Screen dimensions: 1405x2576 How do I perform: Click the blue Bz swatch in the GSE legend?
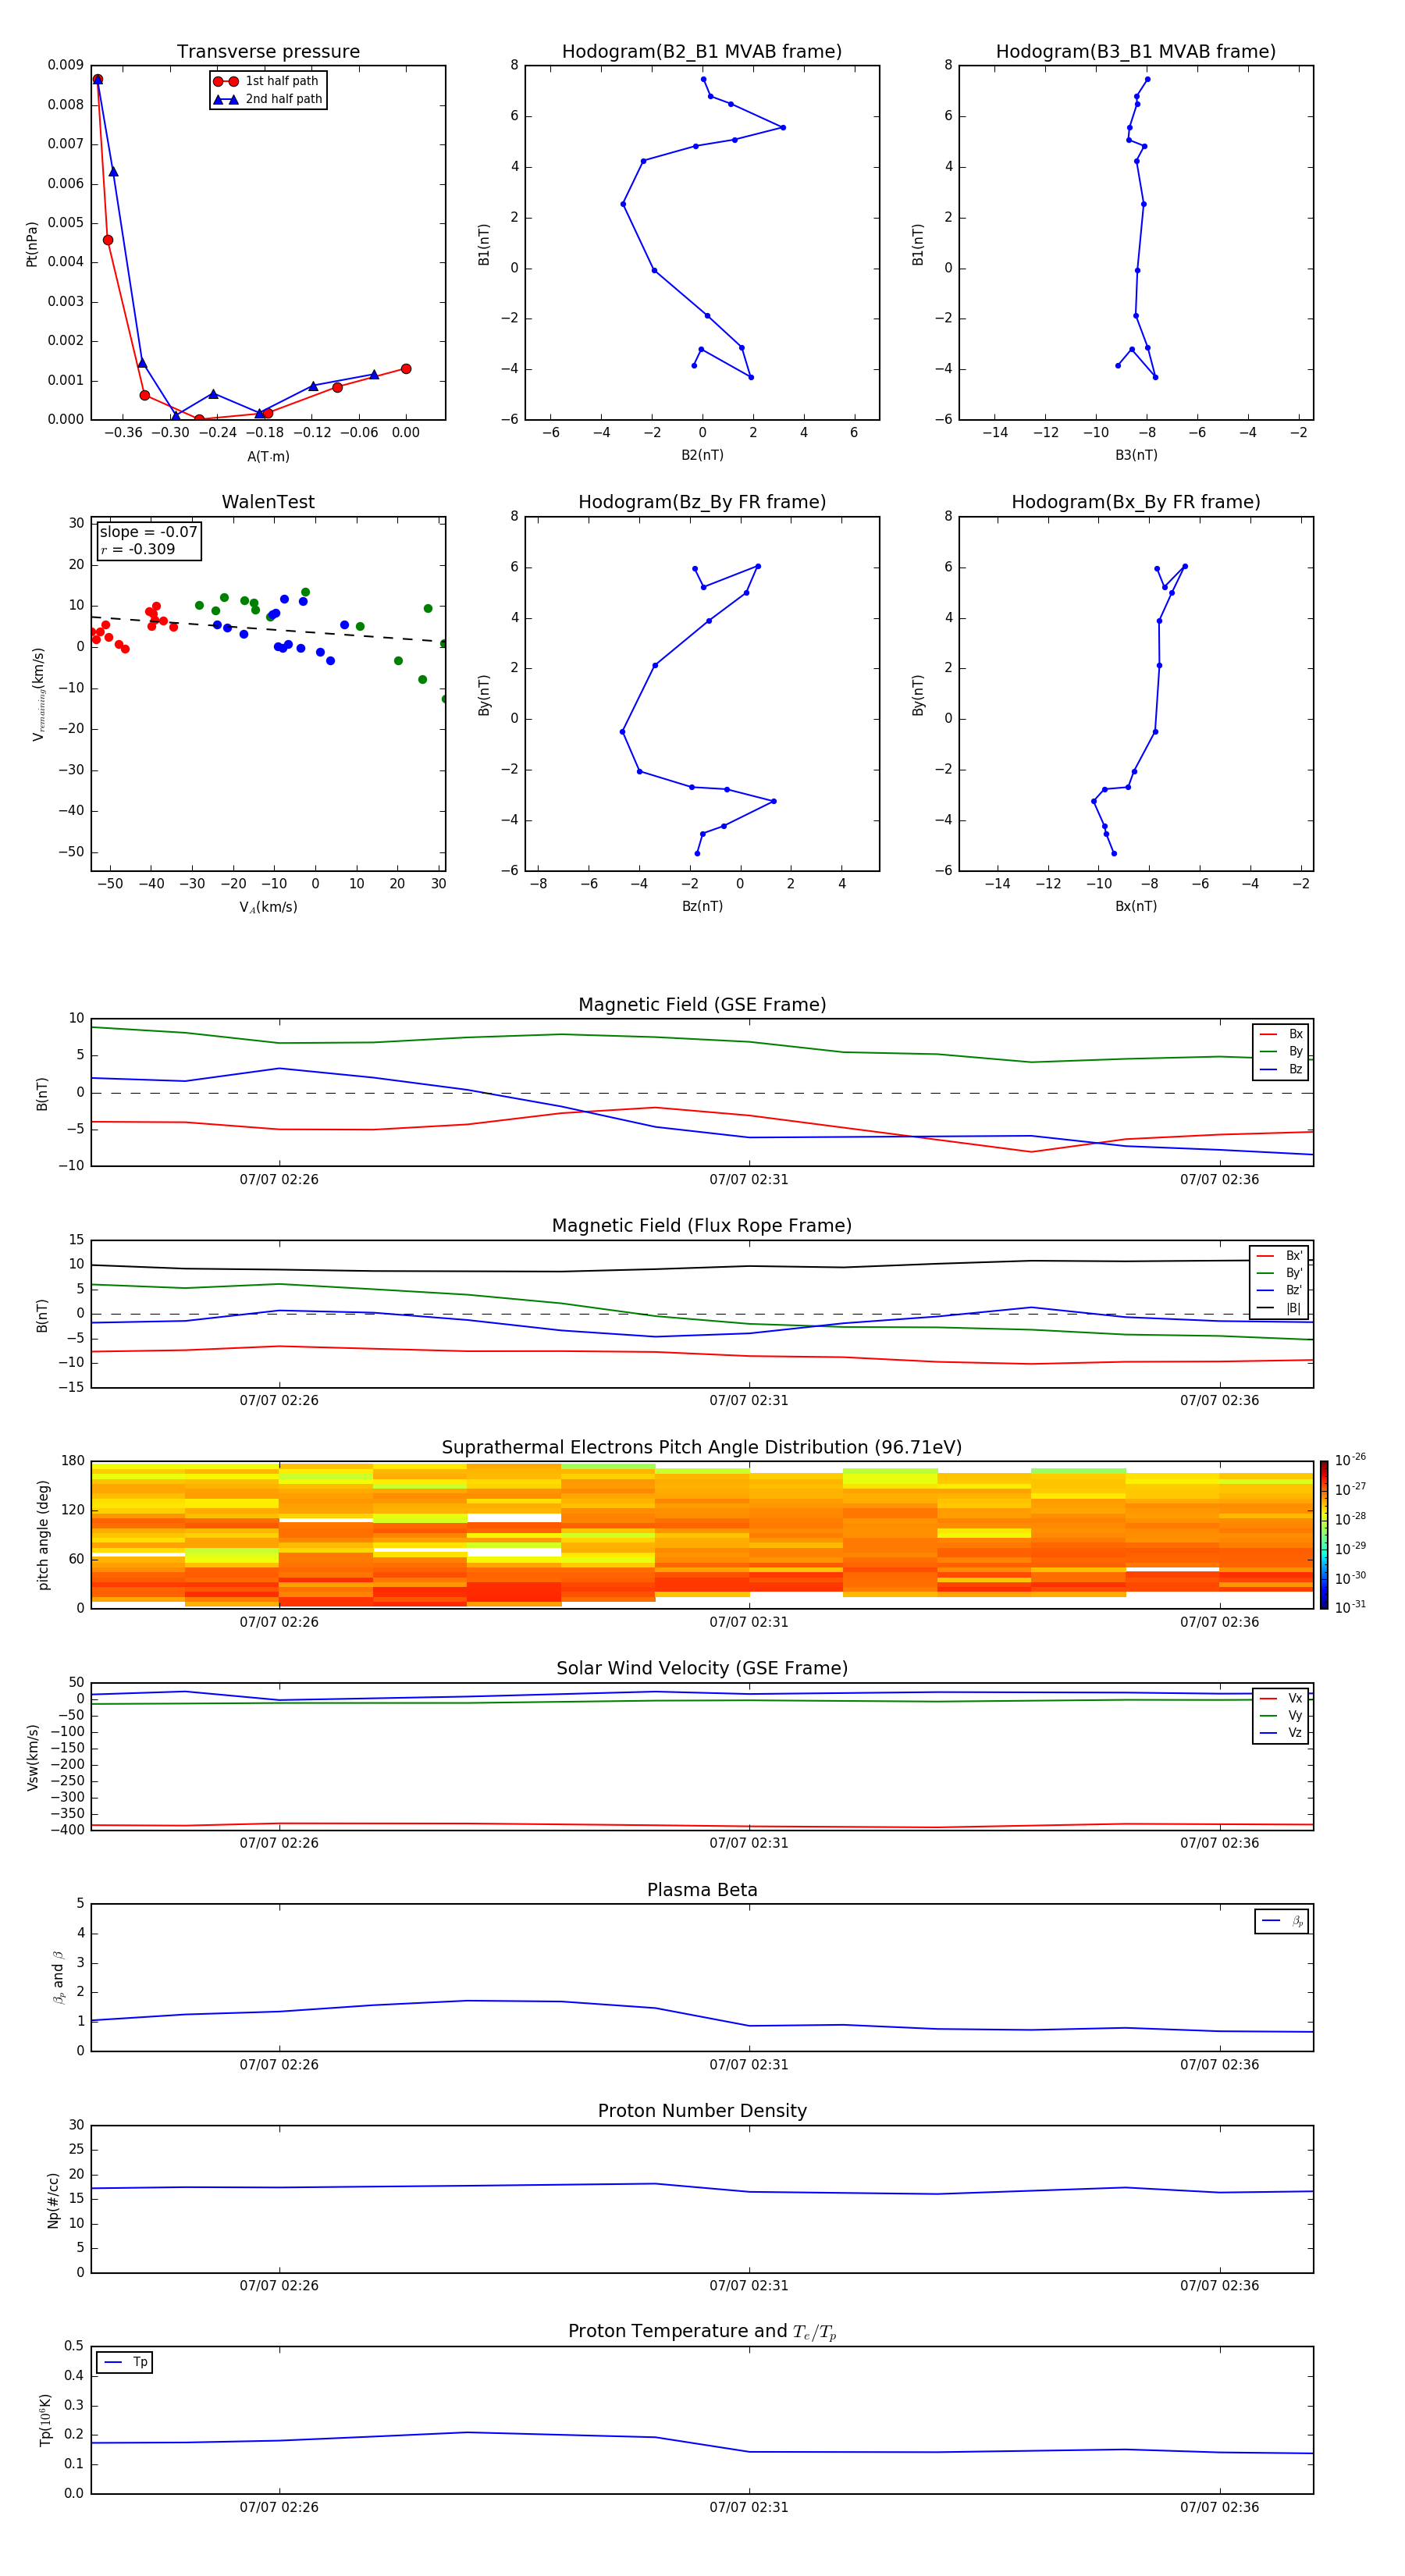[x=1269, y=1069]
